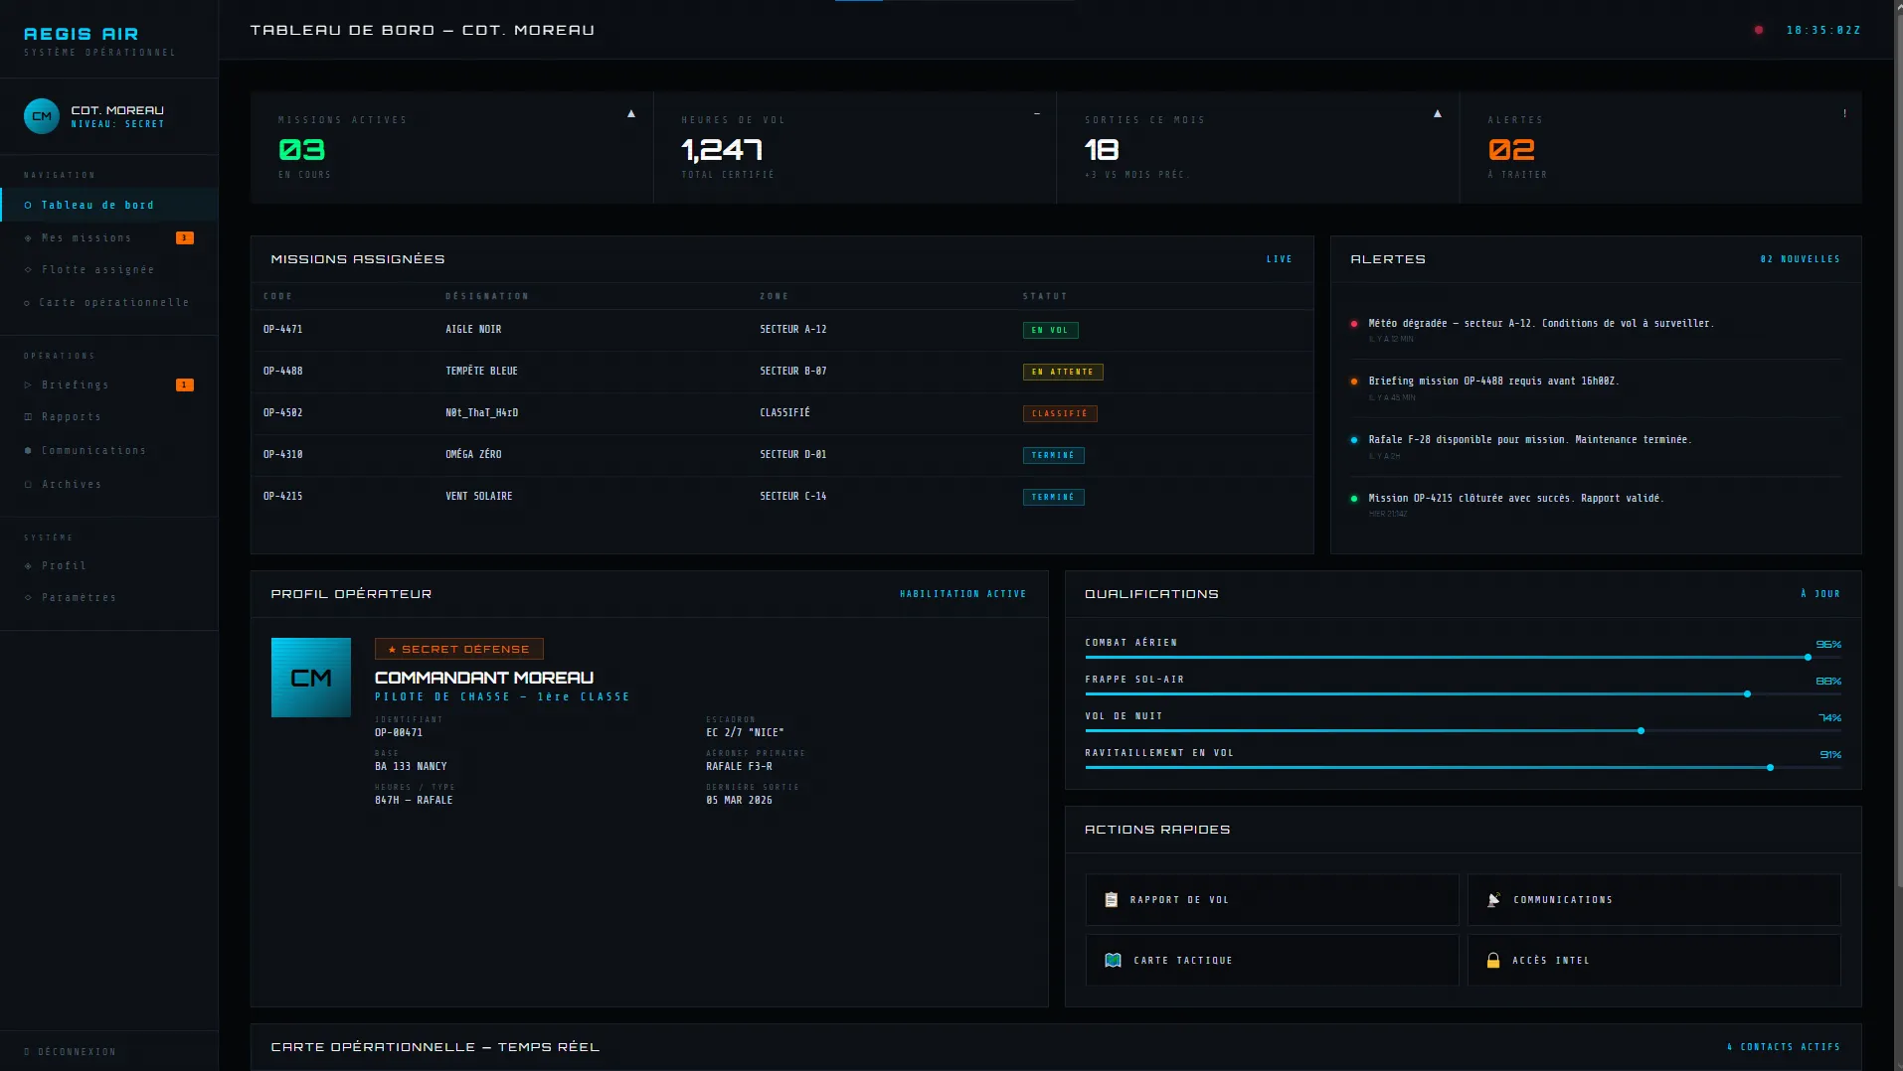Screen dimensions: 1903x1071
Task: Go to Flotte assignée in navigation
Action: [x=97, y=270]
